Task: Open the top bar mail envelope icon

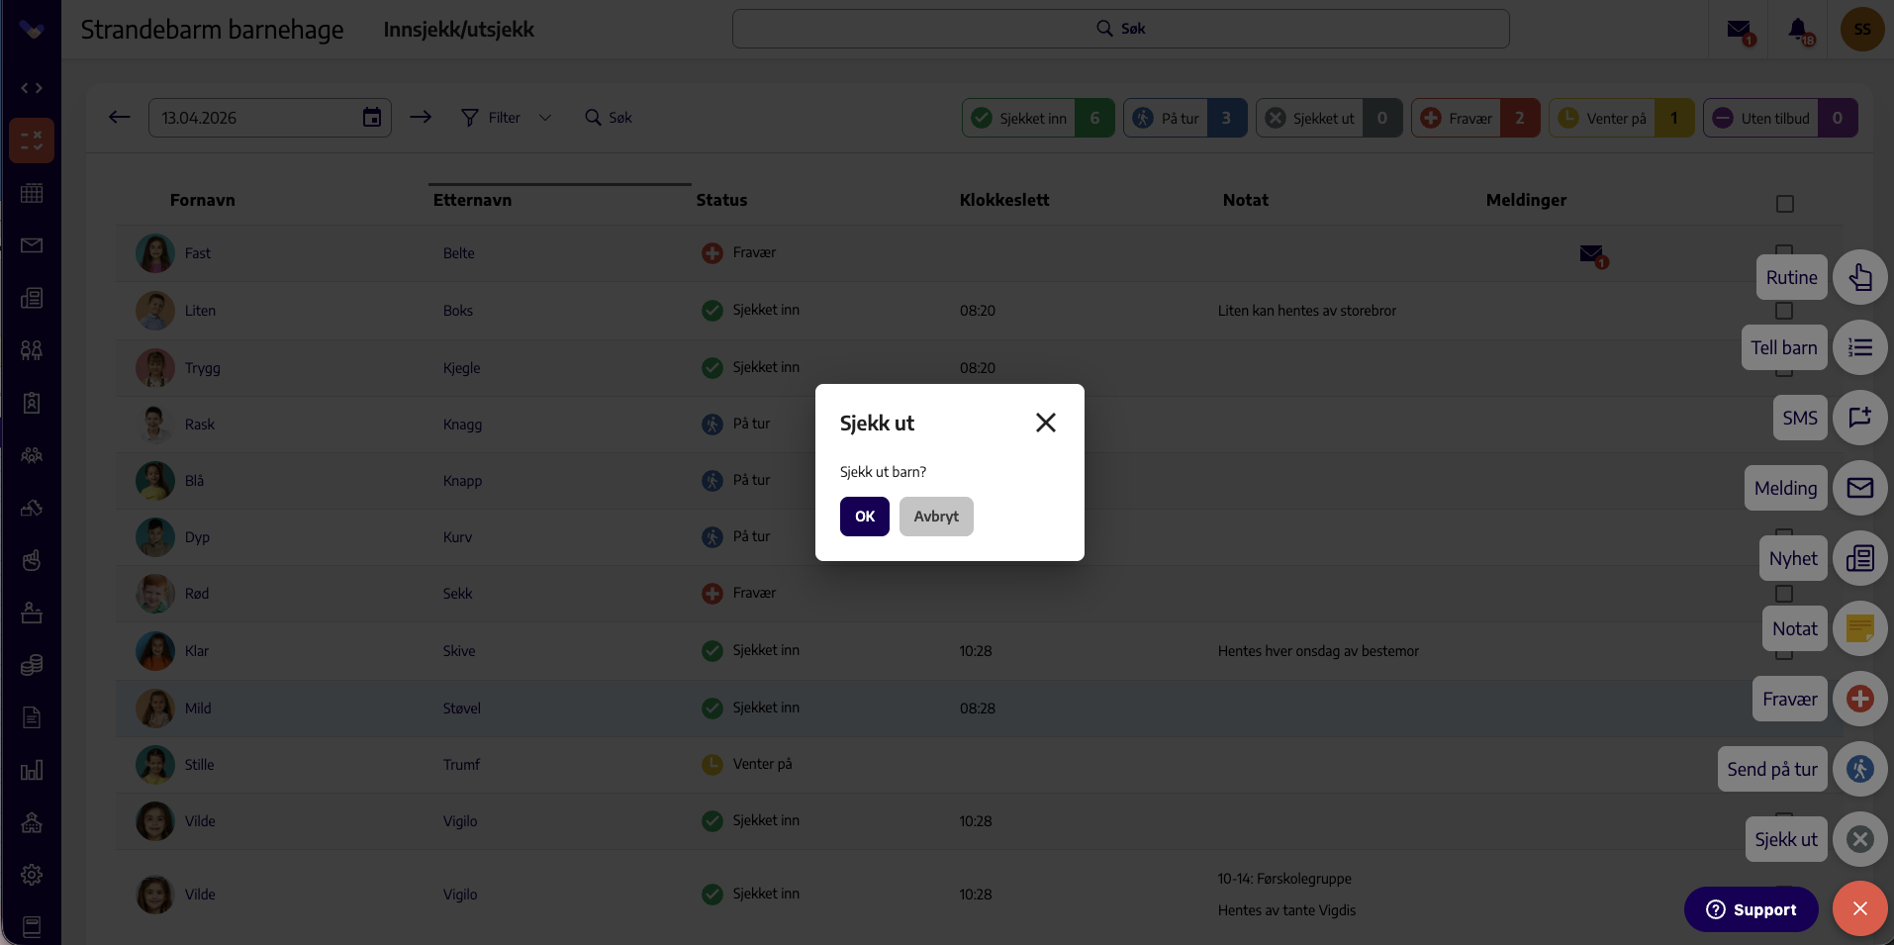Action: [1739, 30]
